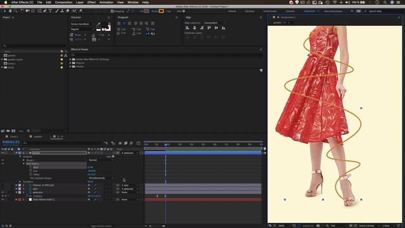Viewport: 405px width, 228px height.
Task: Select the Pan Behind anchor point tool
Action: tap(33, 11)
